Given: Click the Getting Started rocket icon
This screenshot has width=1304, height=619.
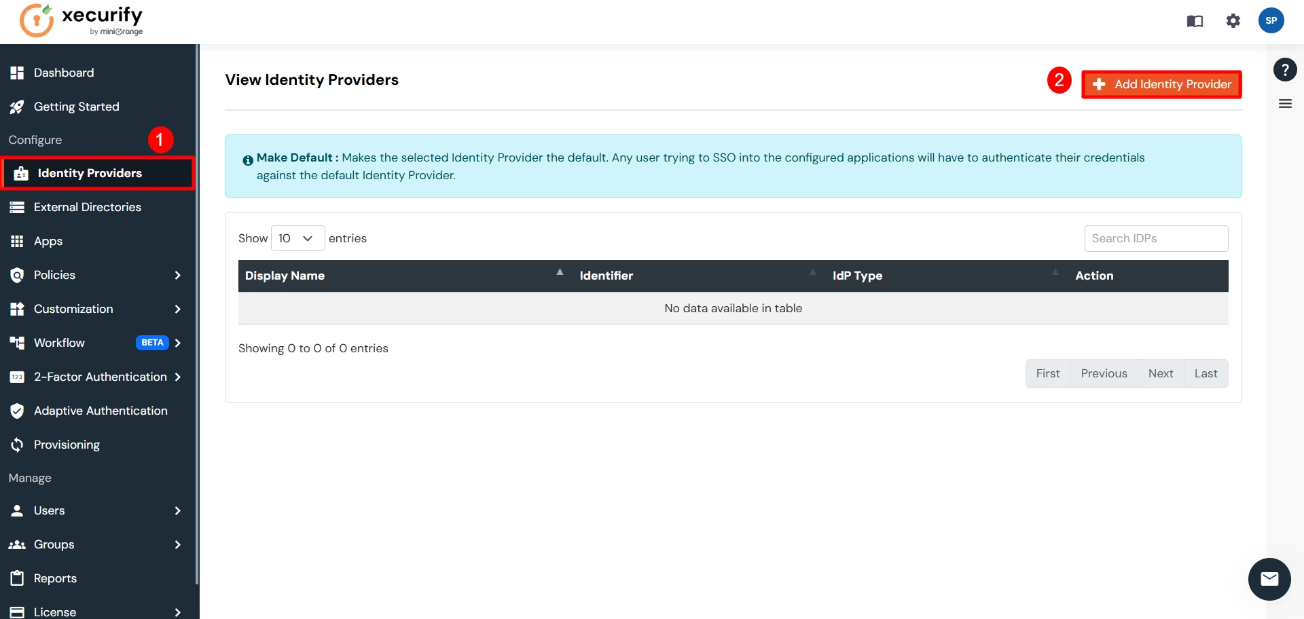Looking at the screenshot, I should (17, 107).
